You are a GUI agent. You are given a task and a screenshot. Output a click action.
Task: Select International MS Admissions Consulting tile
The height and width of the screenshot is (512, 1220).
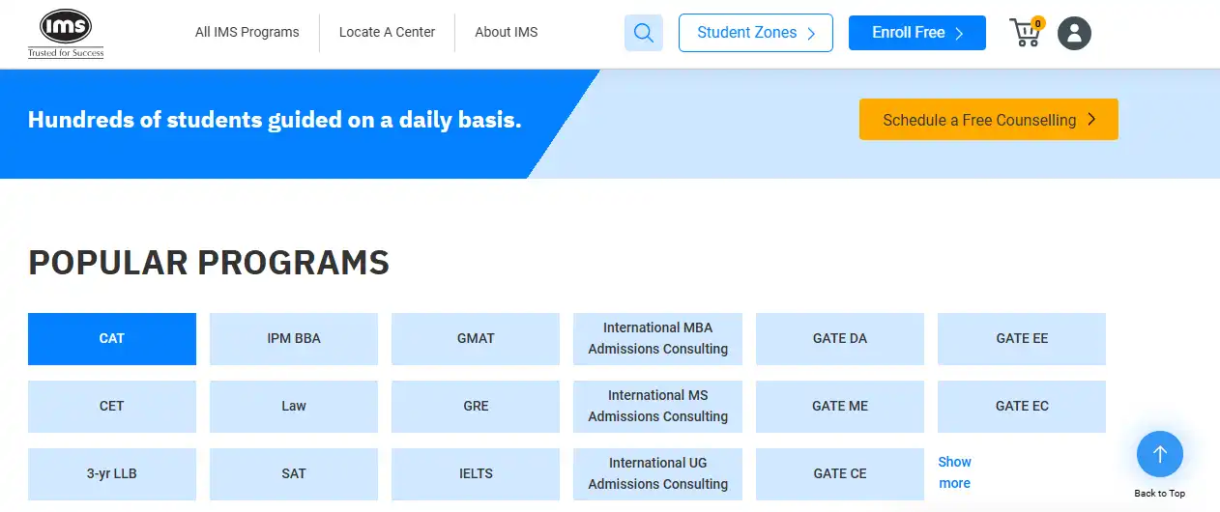pos(658,407)
